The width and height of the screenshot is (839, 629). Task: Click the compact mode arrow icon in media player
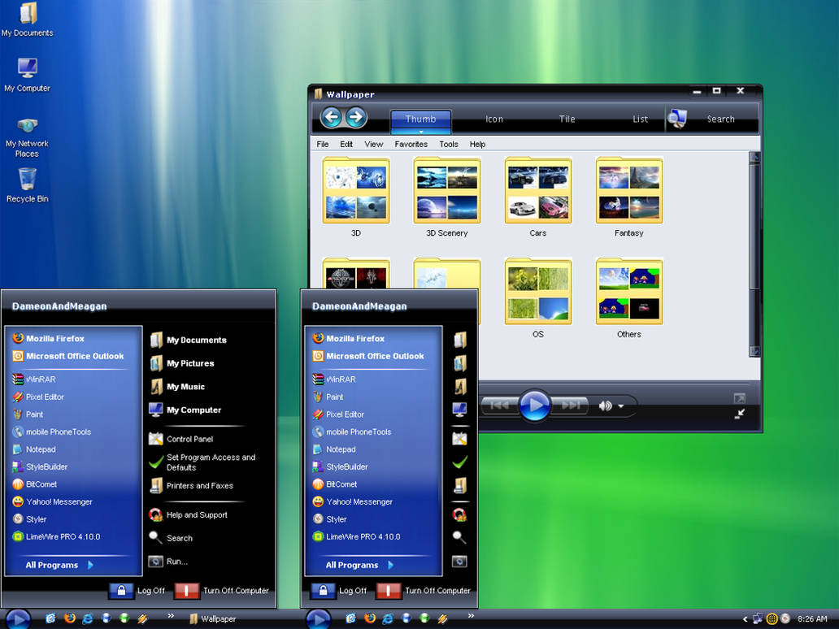(739, 414)
